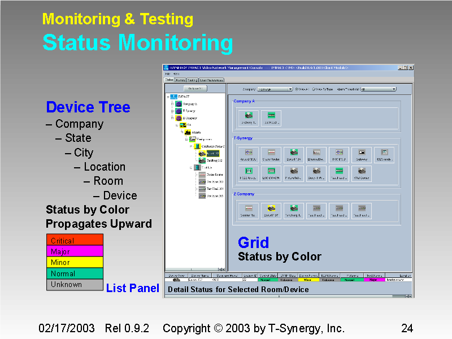Click the Gateway device icon in T-Synergy section
Screen dimensions: 452x339
pos(362,151)
